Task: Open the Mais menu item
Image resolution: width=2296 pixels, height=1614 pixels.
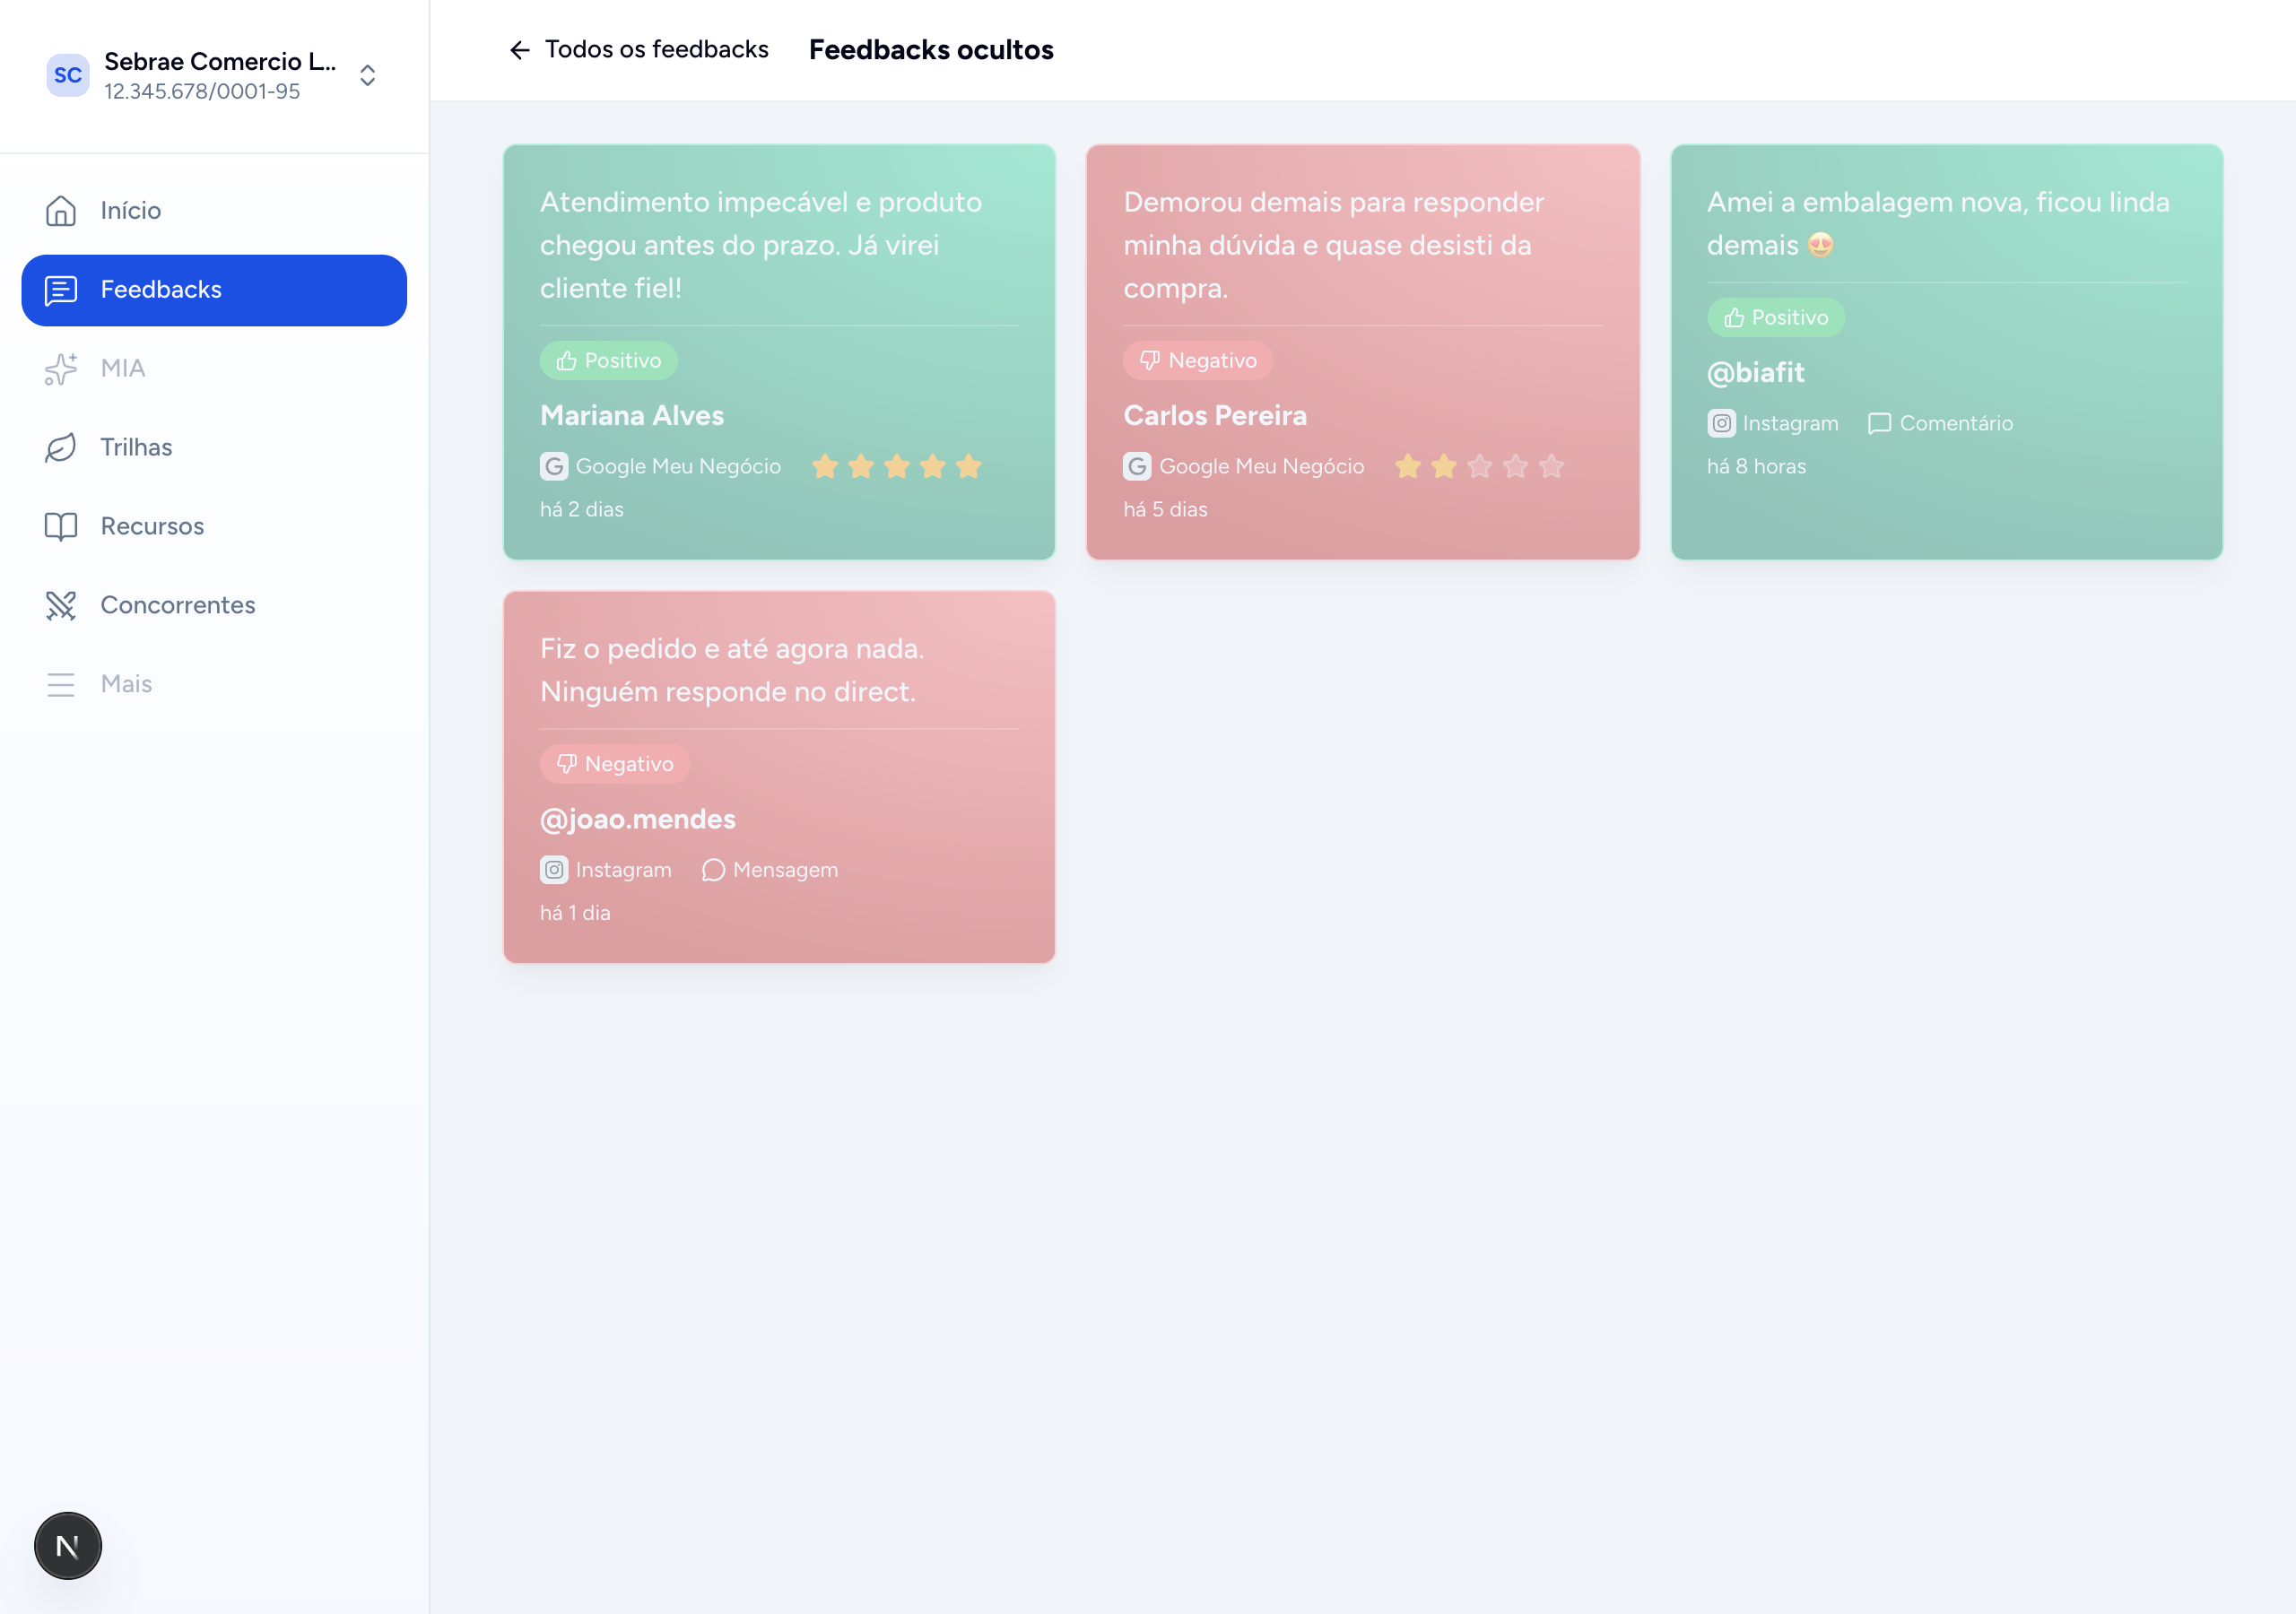Action: 214,685
